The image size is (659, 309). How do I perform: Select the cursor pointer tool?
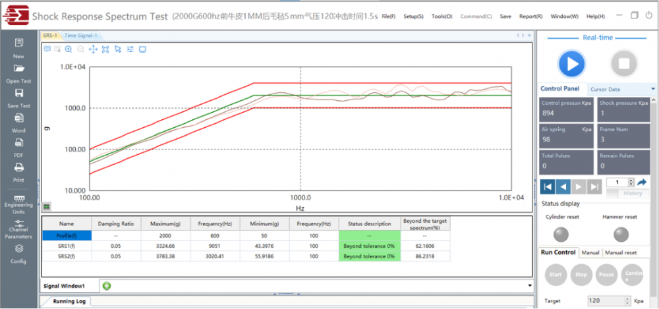pos(118,49)
